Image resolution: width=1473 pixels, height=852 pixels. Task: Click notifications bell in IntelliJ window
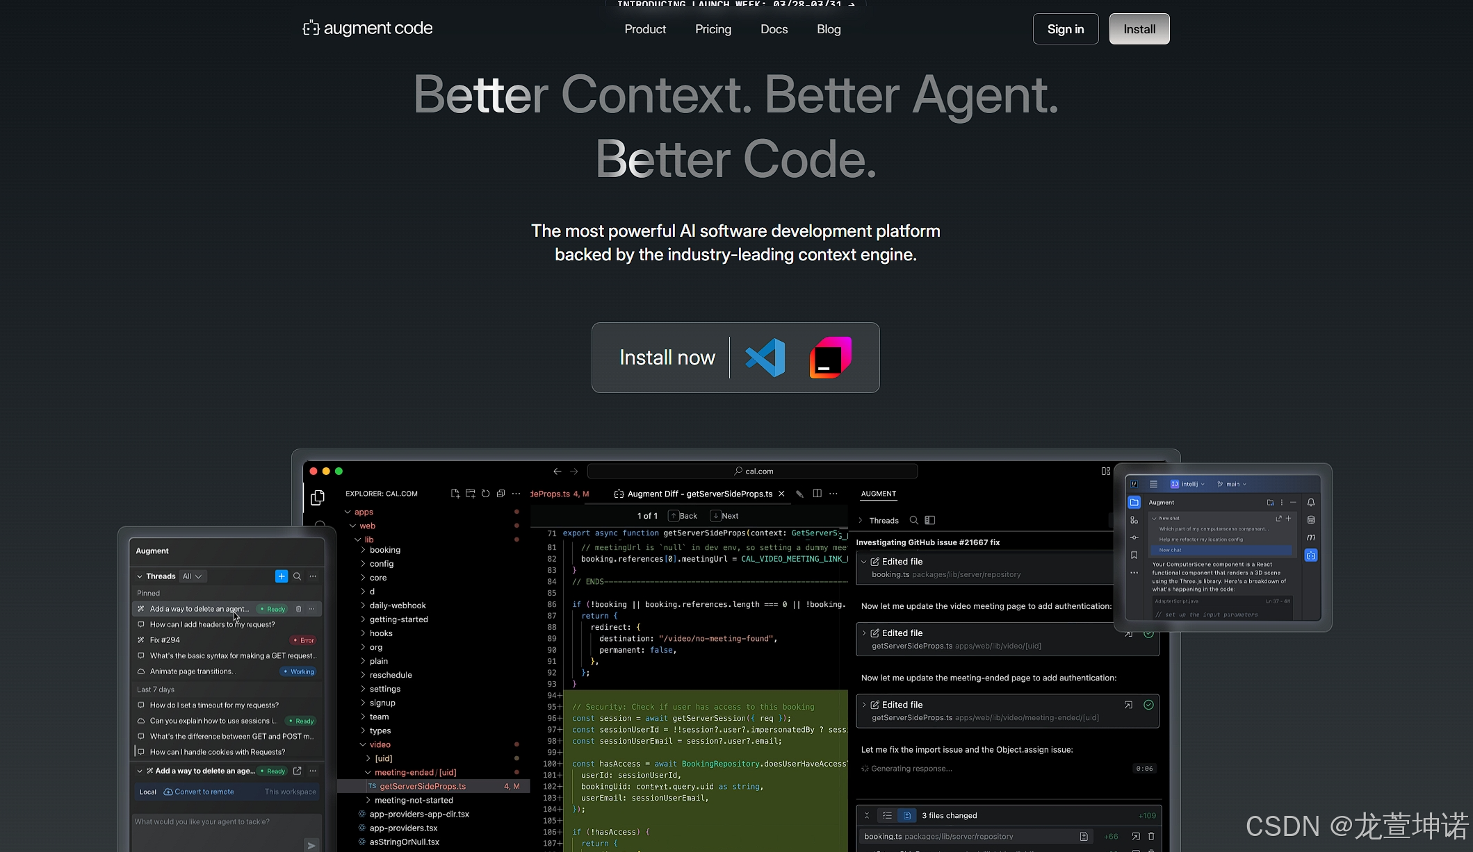pyautogui.click(x=1311, y=502)
